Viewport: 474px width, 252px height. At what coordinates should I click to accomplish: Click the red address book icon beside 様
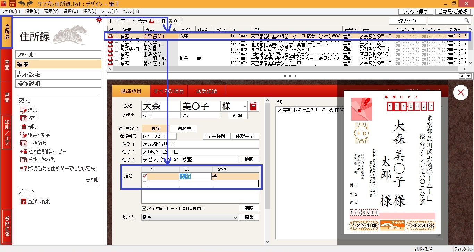[x=253, y=106]
